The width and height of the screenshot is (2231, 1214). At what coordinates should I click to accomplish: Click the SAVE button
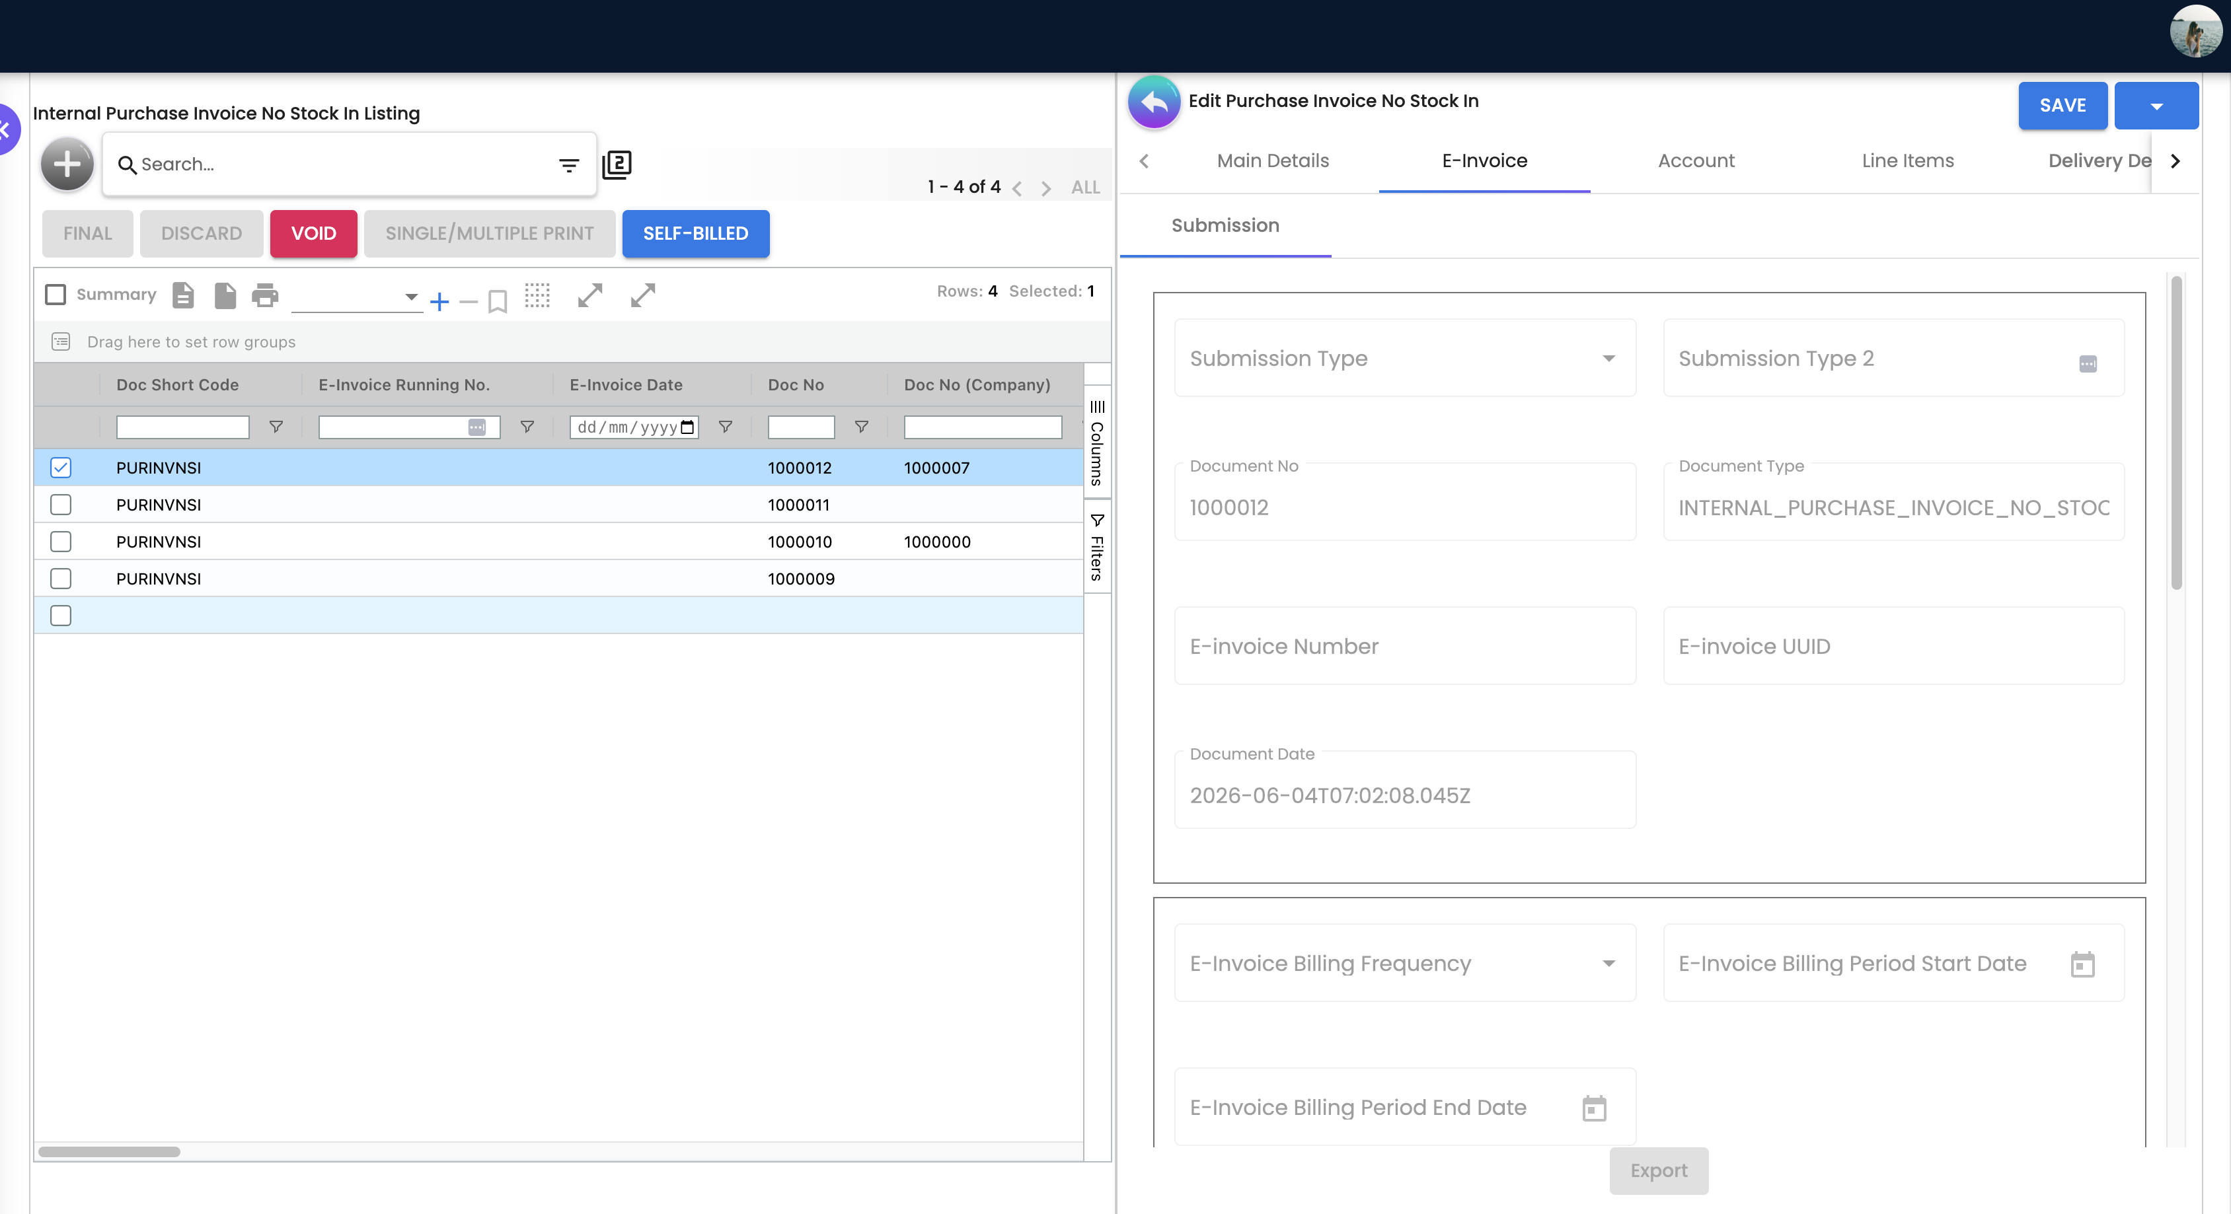coord(2062,106)
